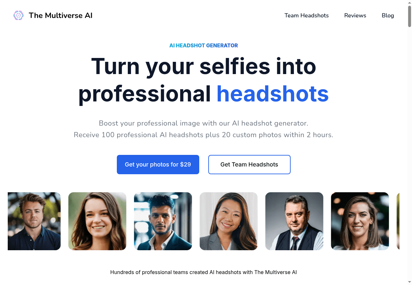
Task: Select headshot of smiling brunette woman outdoors
Action: (x=97, y=221)
